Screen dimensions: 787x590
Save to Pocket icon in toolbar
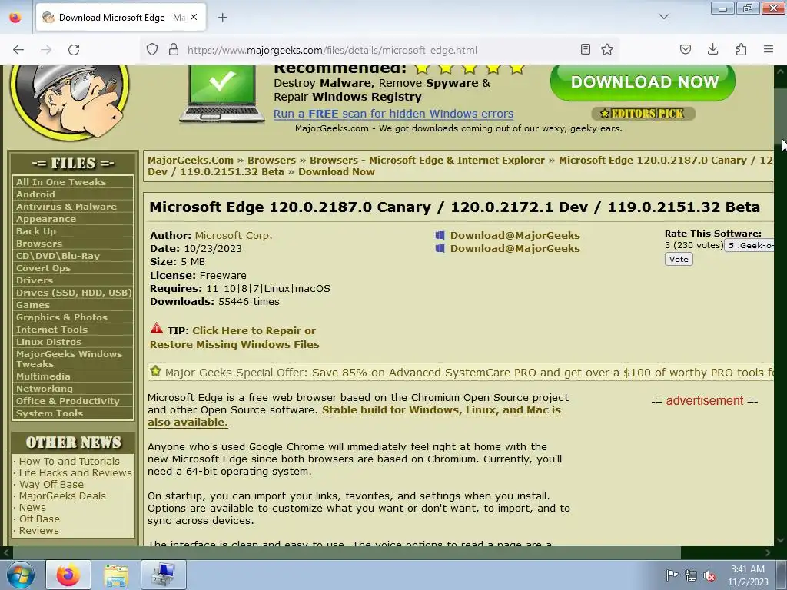click(x=685, y=49)
